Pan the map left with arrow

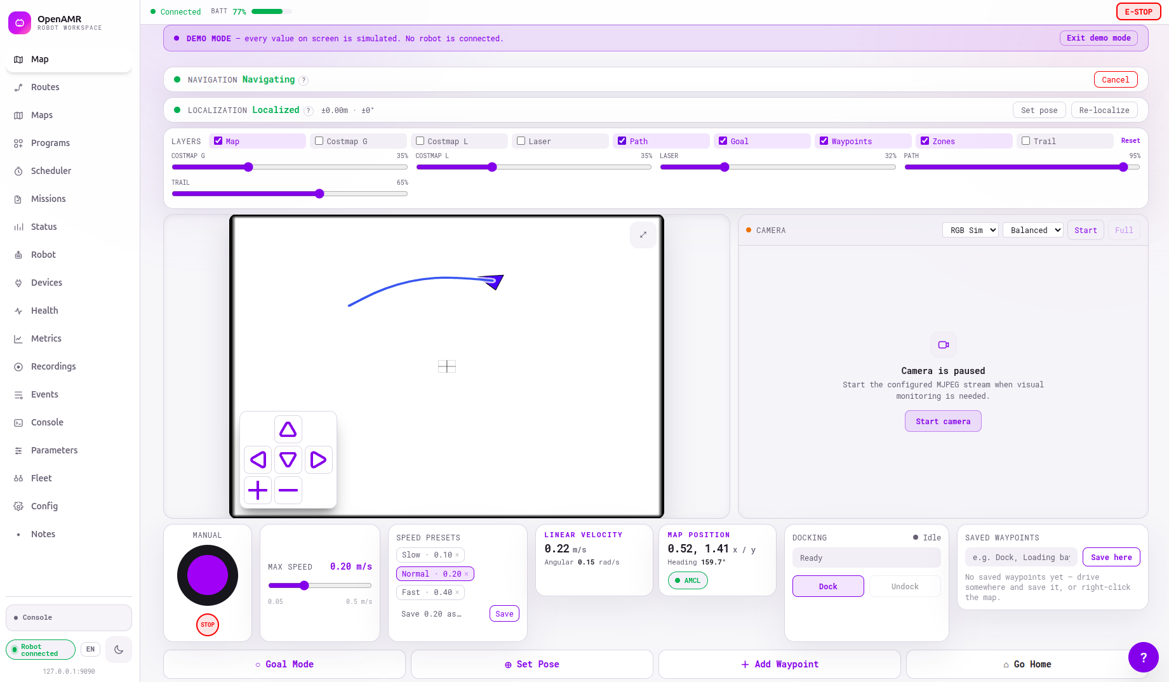(x=258, y=460)
